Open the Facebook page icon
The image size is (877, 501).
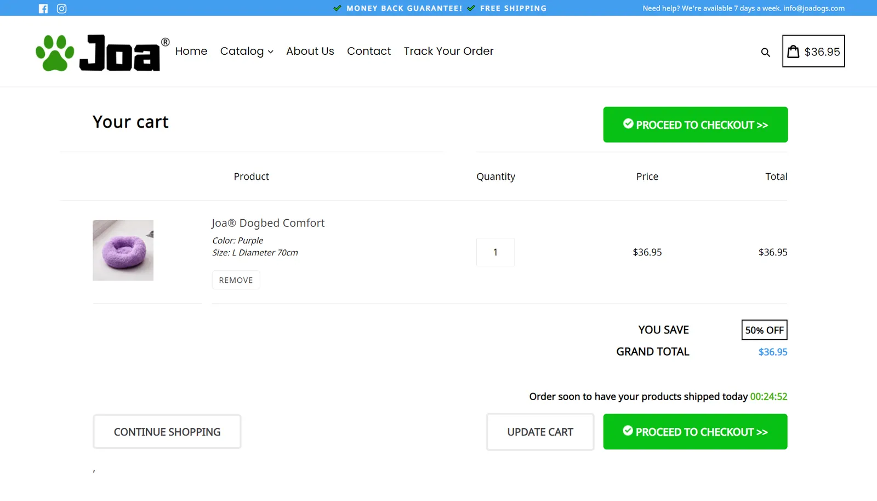coord(43,8)
